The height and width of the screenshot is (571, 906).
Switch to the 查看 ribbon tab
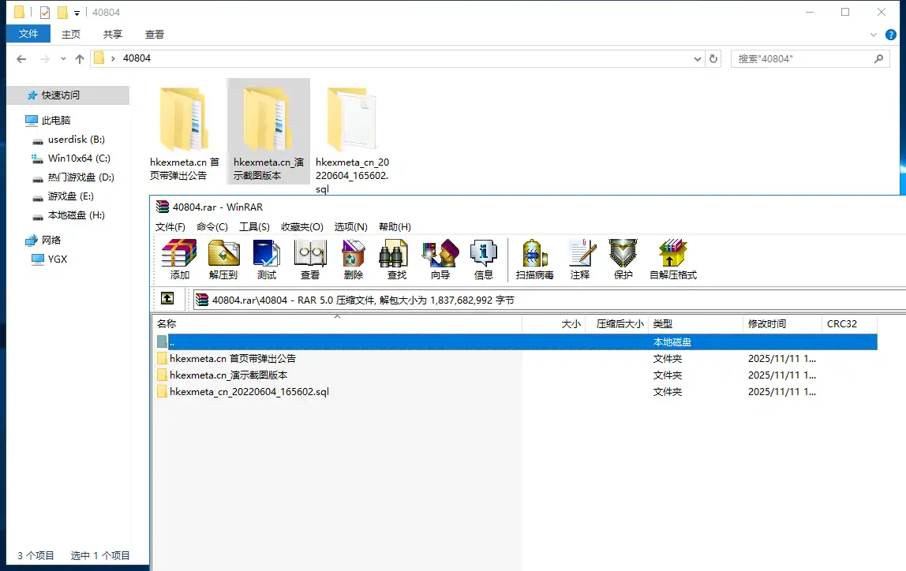pos(155,34)
